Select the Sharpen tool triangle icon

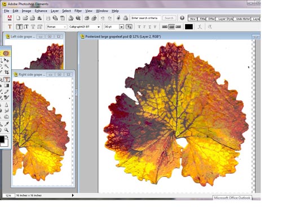pos(7,105)
